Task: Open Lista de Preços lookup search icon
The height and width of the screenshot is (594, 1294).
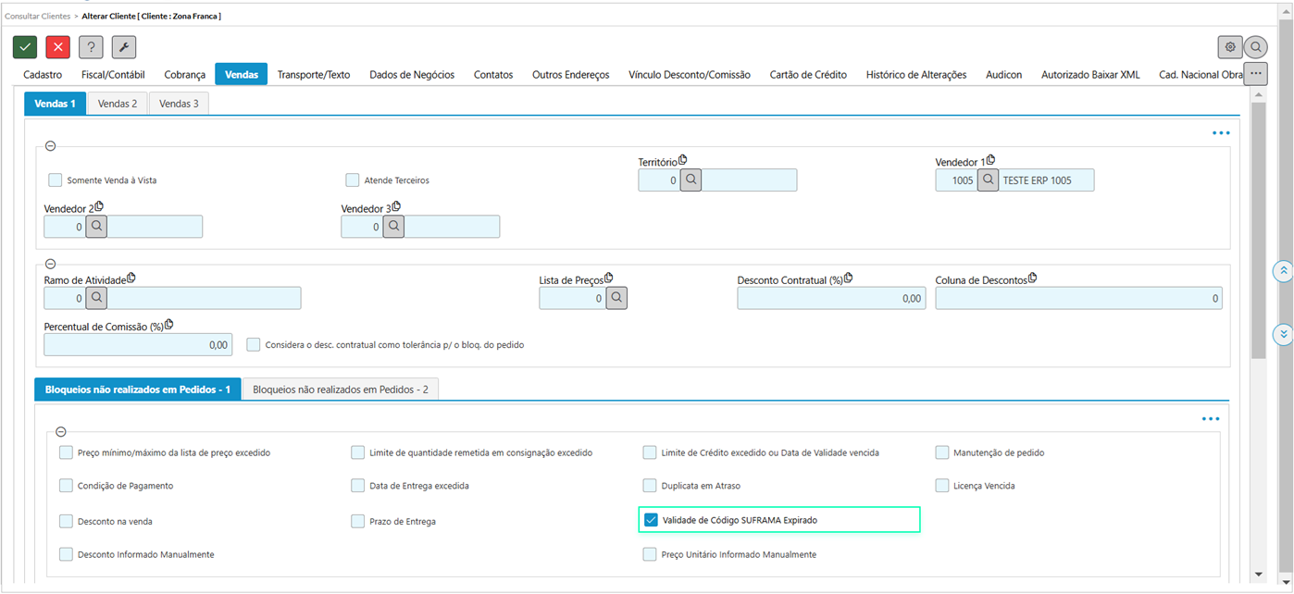Action: [616, 298]
